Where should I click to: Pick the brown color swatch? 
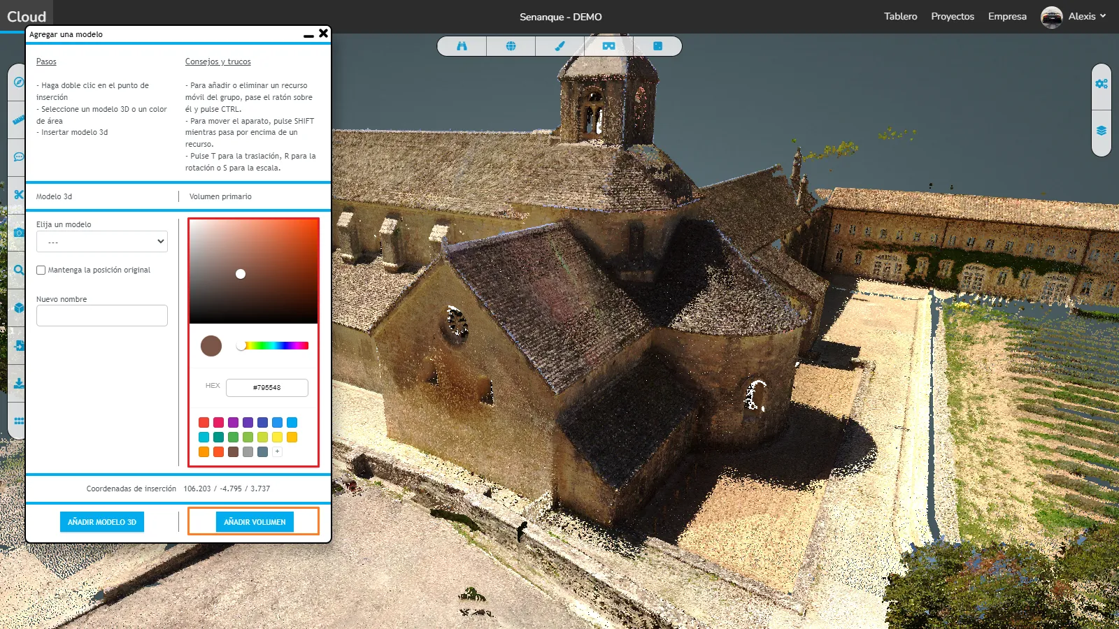[x=233, y=451]
